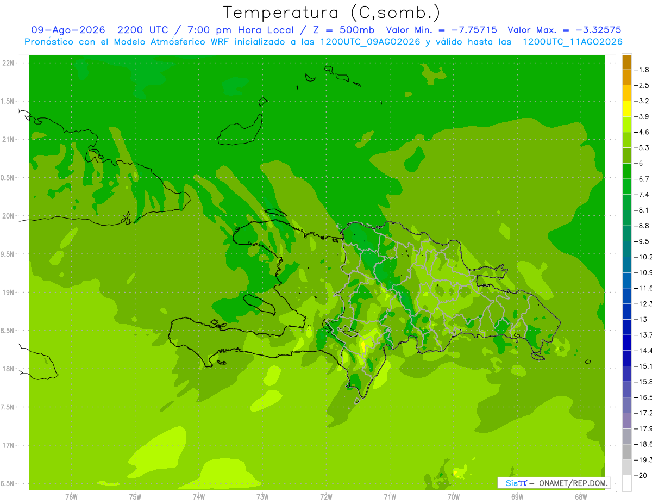
Task: Click the "68W" longitude label
Action: [581, 497]
